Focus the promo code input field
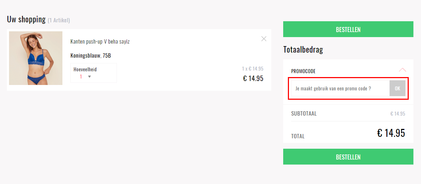The height and width of the screenshot is (184, 421). pyautogui.click(x=341, y=88)
